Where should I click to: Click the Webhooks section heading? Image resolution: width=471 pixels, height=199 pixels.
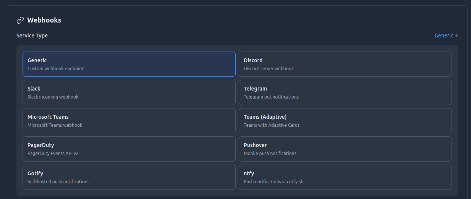[44, 20]
